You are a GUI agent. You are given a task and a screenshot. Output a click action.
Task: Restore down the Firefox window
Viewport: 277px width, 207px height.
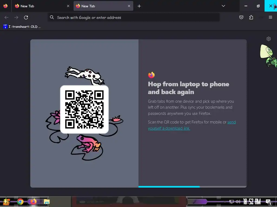click(258, 6)
